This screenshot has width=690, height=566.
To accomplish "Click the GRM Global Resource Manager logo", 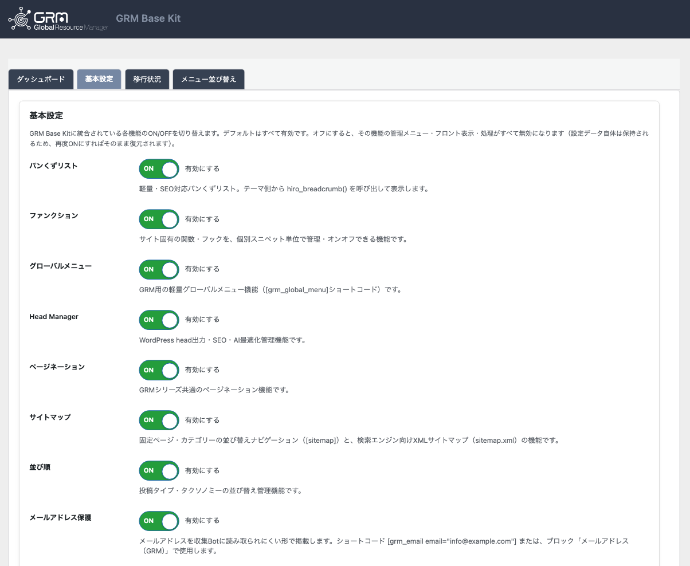I will coord(58,19).
